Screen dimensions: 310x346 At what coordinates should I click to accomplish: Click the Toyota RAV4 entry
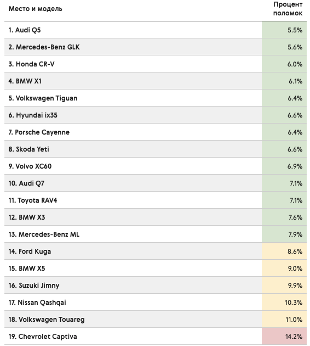32,200
